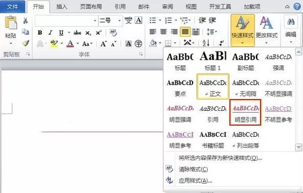Click the Cut scissors icon
This screenshot has width=303, height=193.
point(26,20)
